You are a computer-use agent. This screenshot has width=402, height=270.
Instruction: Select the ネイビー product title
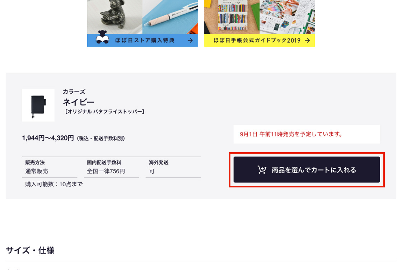click(79, 102)
